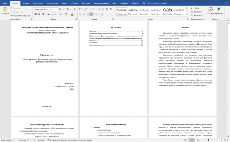
Task: Click the Text Effects glowing A icon
Action: [x=60, y=14]
